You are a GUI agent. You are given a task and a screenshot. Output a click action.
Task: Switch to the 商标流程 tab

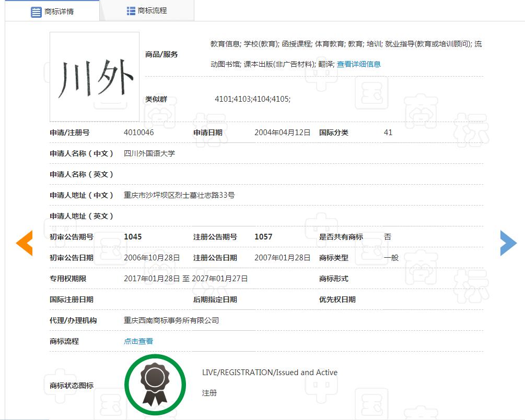(147, 11)
